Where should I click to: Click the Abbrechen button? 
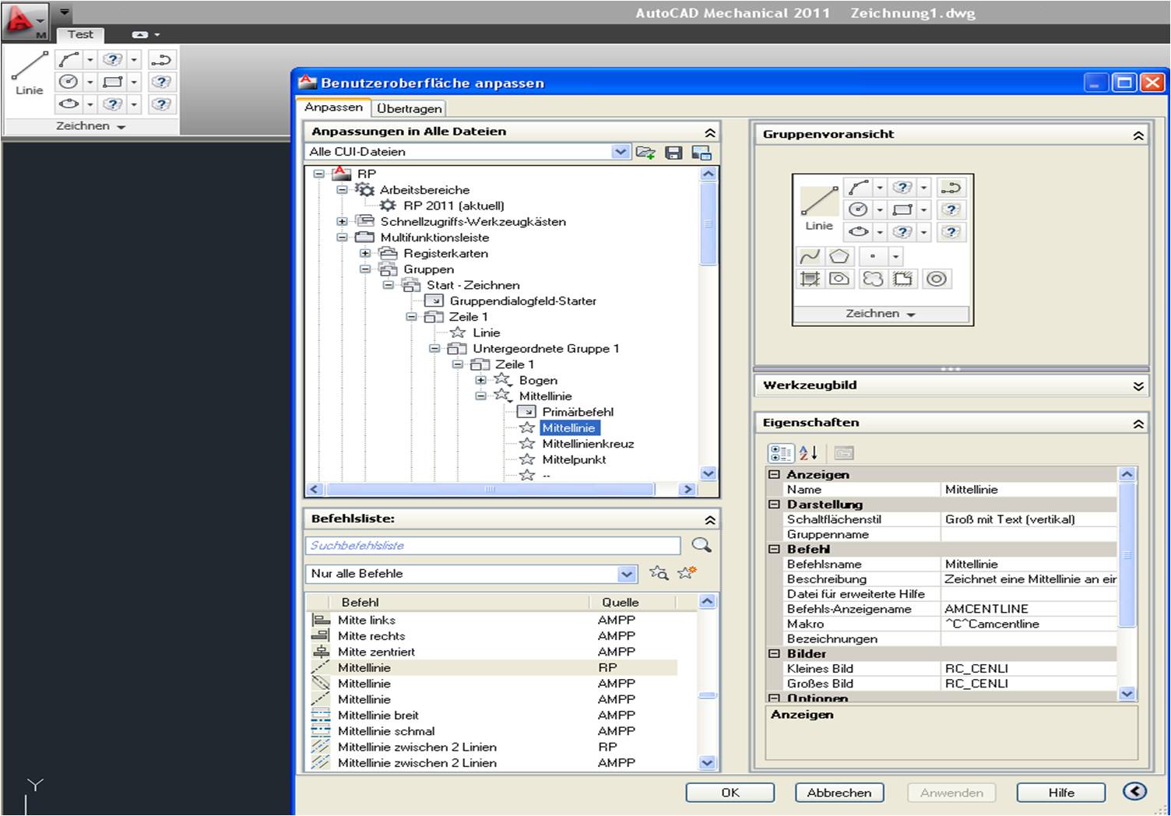click(x=839, y=793)
